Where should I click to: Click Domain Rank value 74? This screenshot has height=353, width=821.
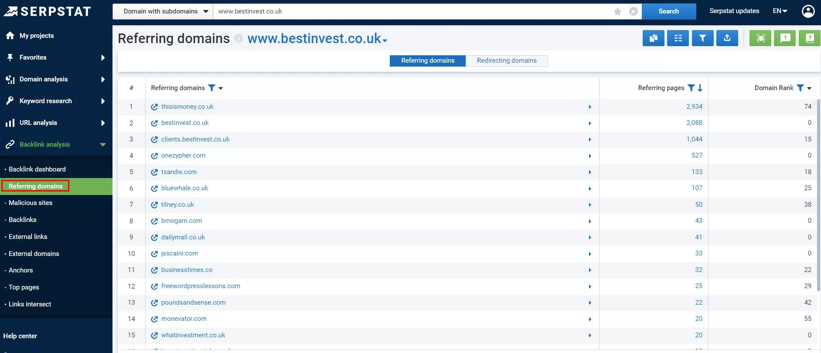coord(807,107)
